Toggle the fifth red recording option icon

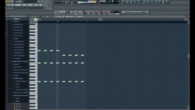pyautogui.click(x=107, y=12)
